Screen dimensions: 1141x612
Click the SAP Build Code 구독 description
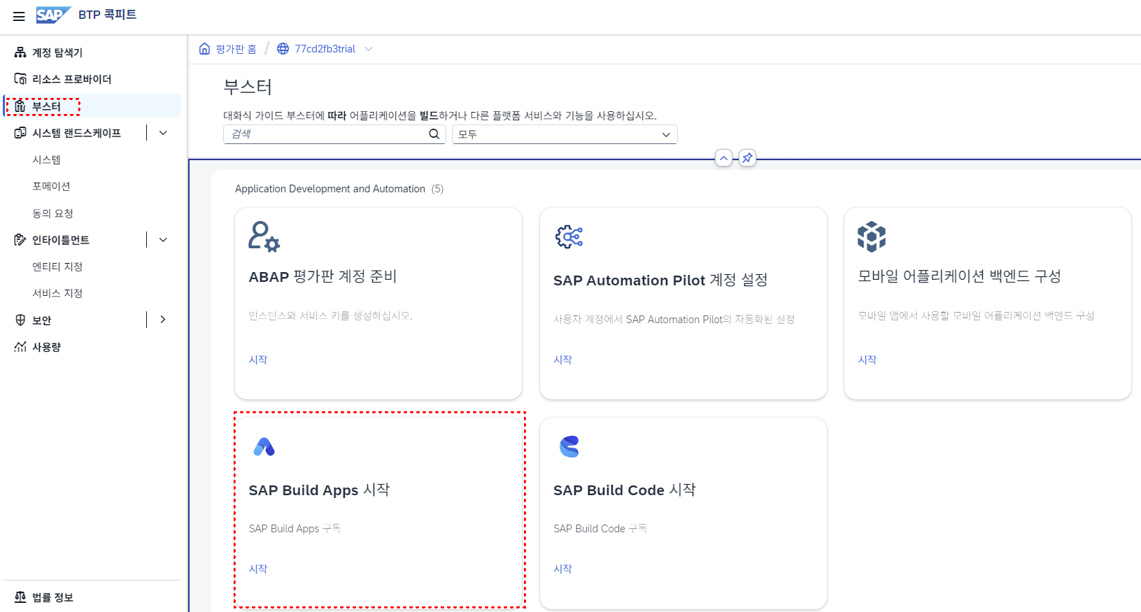(600, 529)
